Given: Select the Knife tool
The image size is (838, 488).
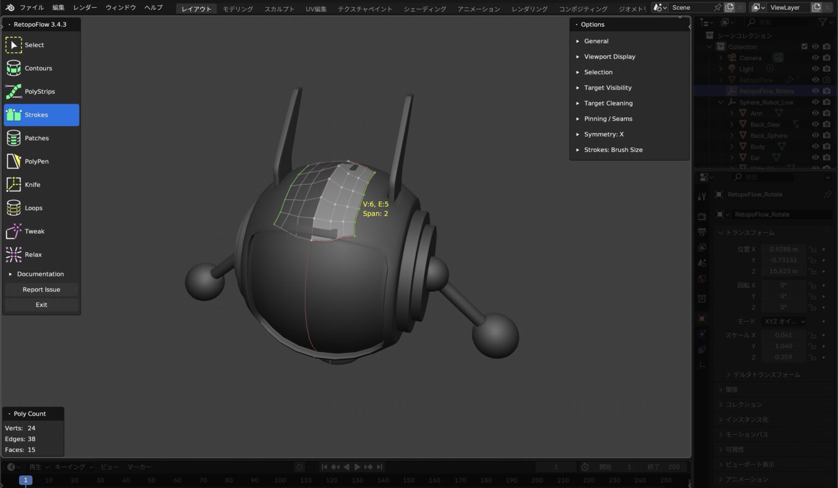Looking at the screenshot, I should click(x=32, y=185).
